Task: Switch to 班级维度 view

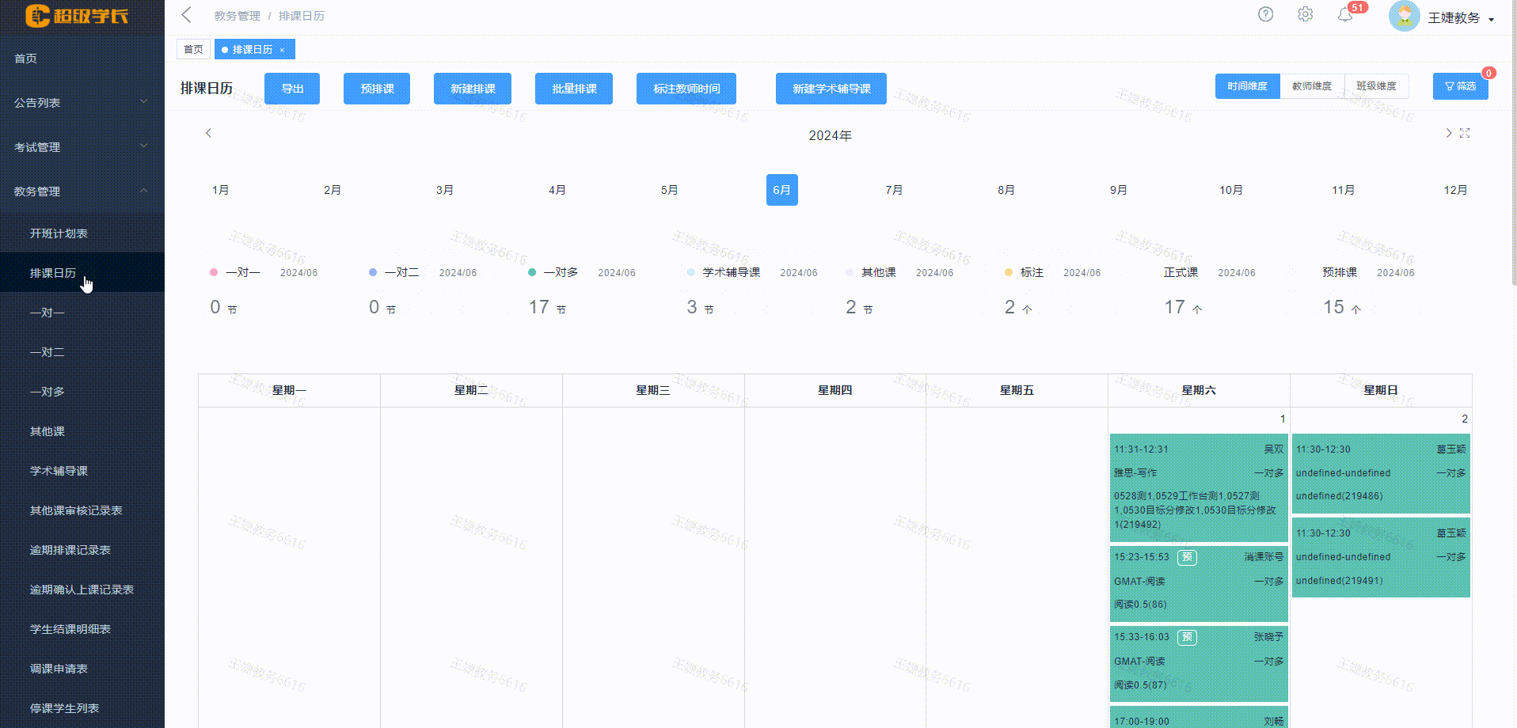Action: click(x=1376, y=85)
